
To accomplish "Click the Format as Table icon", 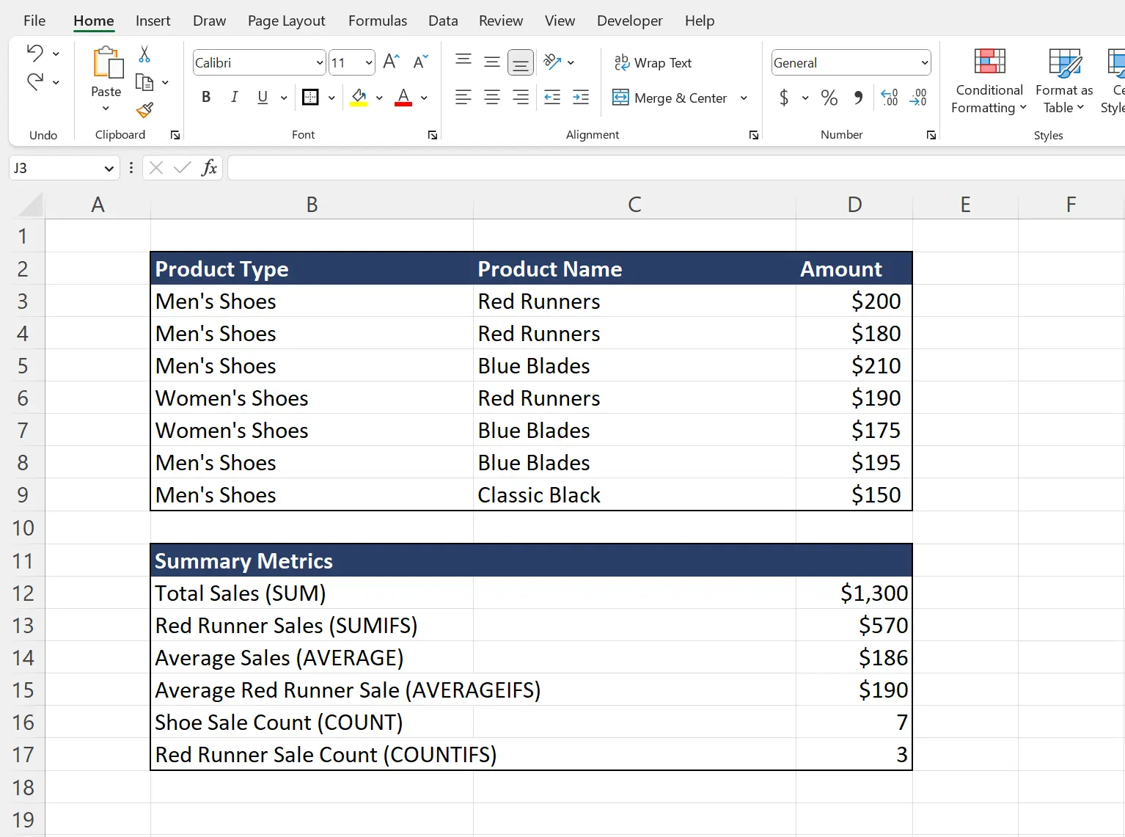I will 1063,81.
